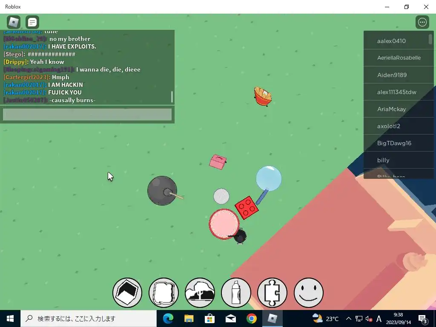Click the network status tray icon
436x327 pixels.
pyautogui.click(x=359, y=318)
